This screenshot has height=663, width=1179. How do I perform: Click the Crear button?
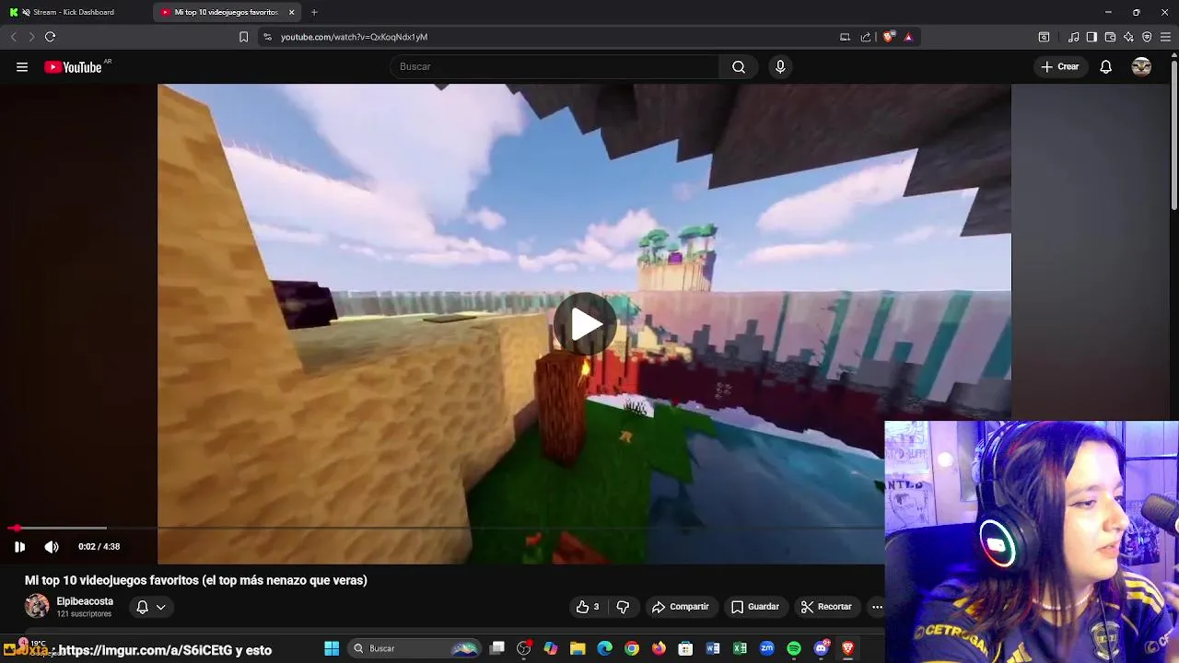[1059, 66]
